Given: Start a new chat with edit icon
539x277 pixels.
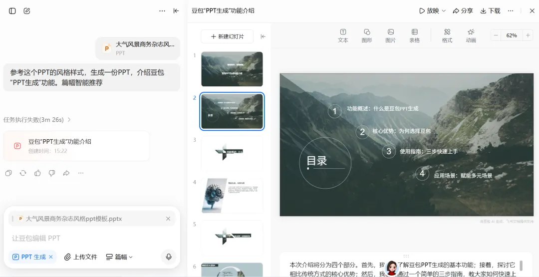Looking at the screenshot, I should click(x=27, y=11).
